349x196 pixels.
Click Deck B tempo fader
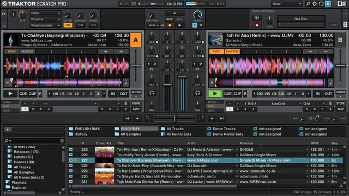point(340,65)
